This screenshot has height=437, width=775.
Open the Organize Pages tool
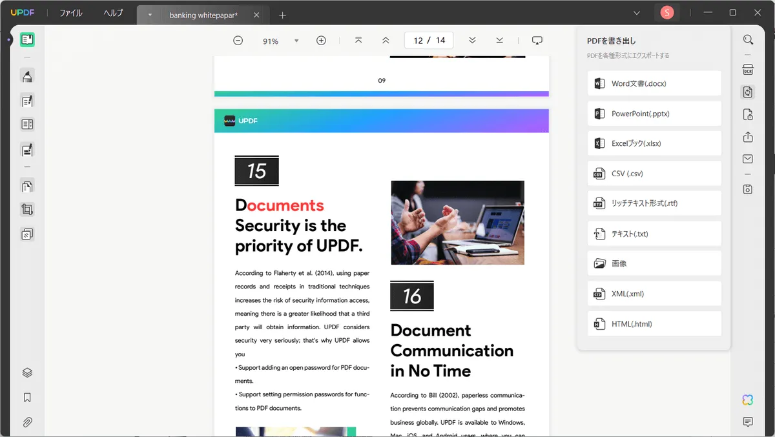(x=27, y=187)
